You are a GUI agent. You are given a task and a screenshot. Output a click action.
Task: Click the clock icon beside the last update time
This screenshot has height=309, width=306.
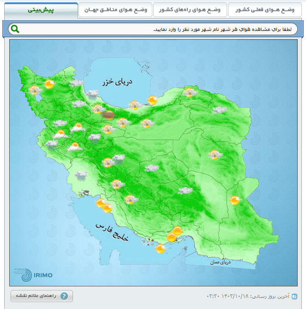click(x=294, y=297)
